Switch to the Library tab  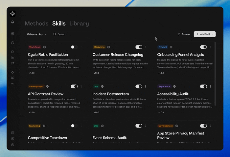pos(79,24)
